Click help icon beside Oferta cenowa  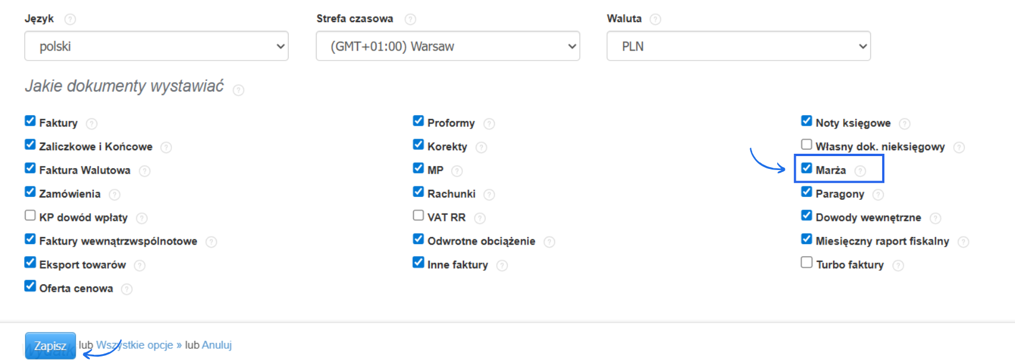coord(127,289)
